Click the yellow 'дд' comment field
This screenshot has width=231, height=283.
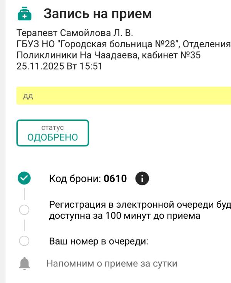pyautogui.click(x=123, y=96)
